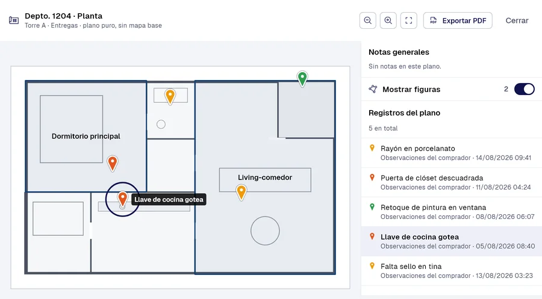
Task: Toggle the Mostrar figuras switch
Action: (x=524, y=89)
